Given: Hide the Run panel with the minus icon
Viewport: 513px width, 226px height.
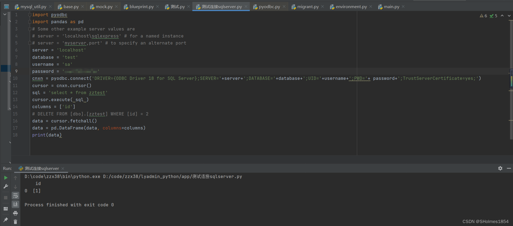Looking at the screenshot, I should tap(509, 168).
